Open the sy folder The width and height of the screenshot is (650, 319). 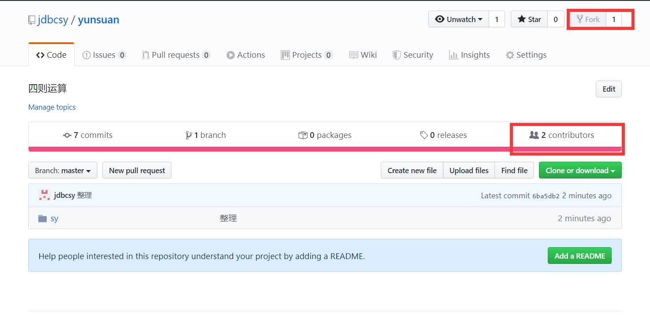point(54,219)
